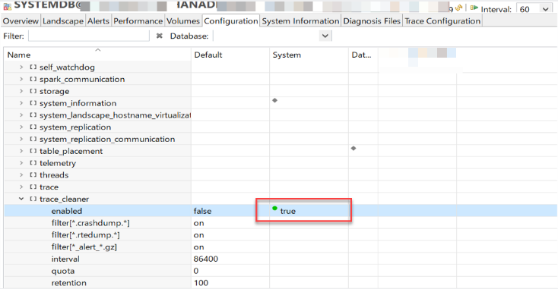Select the filter[*_alert_*.gz] parameter
Image resolution: width=558 pixels, height=289 pixels.
click(84, 247)
